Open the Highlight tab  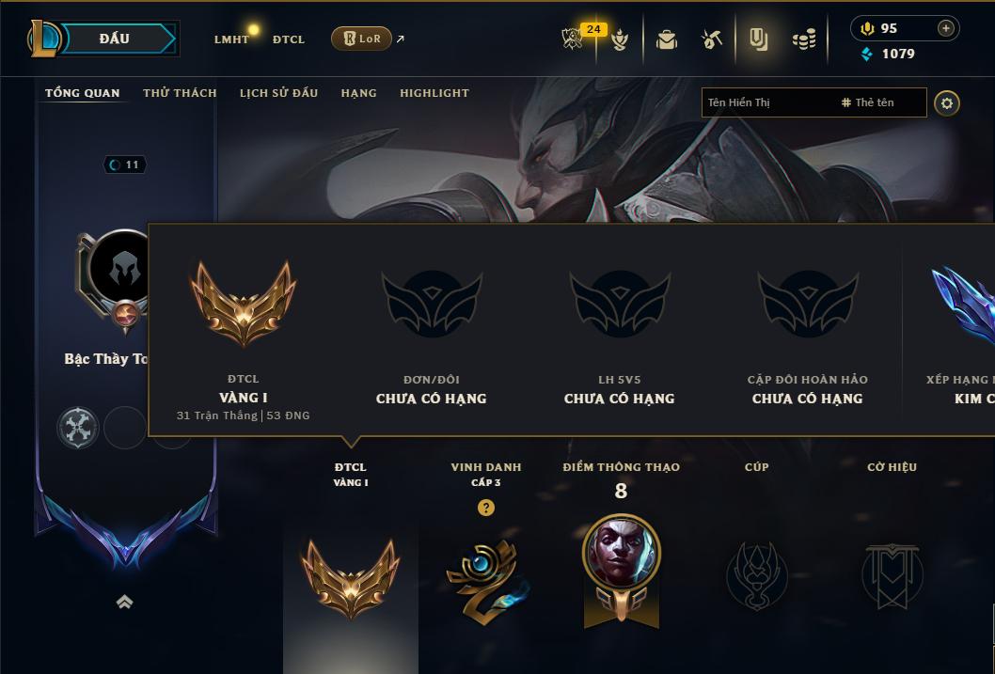pos(434,92)
